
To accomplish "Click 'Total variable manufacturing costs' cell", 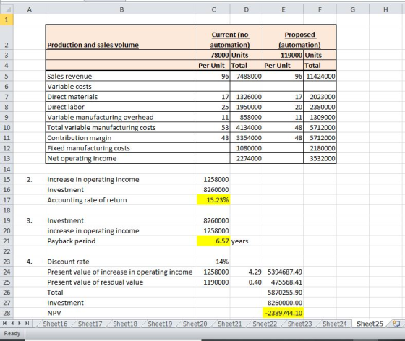I will coord(121,128).
